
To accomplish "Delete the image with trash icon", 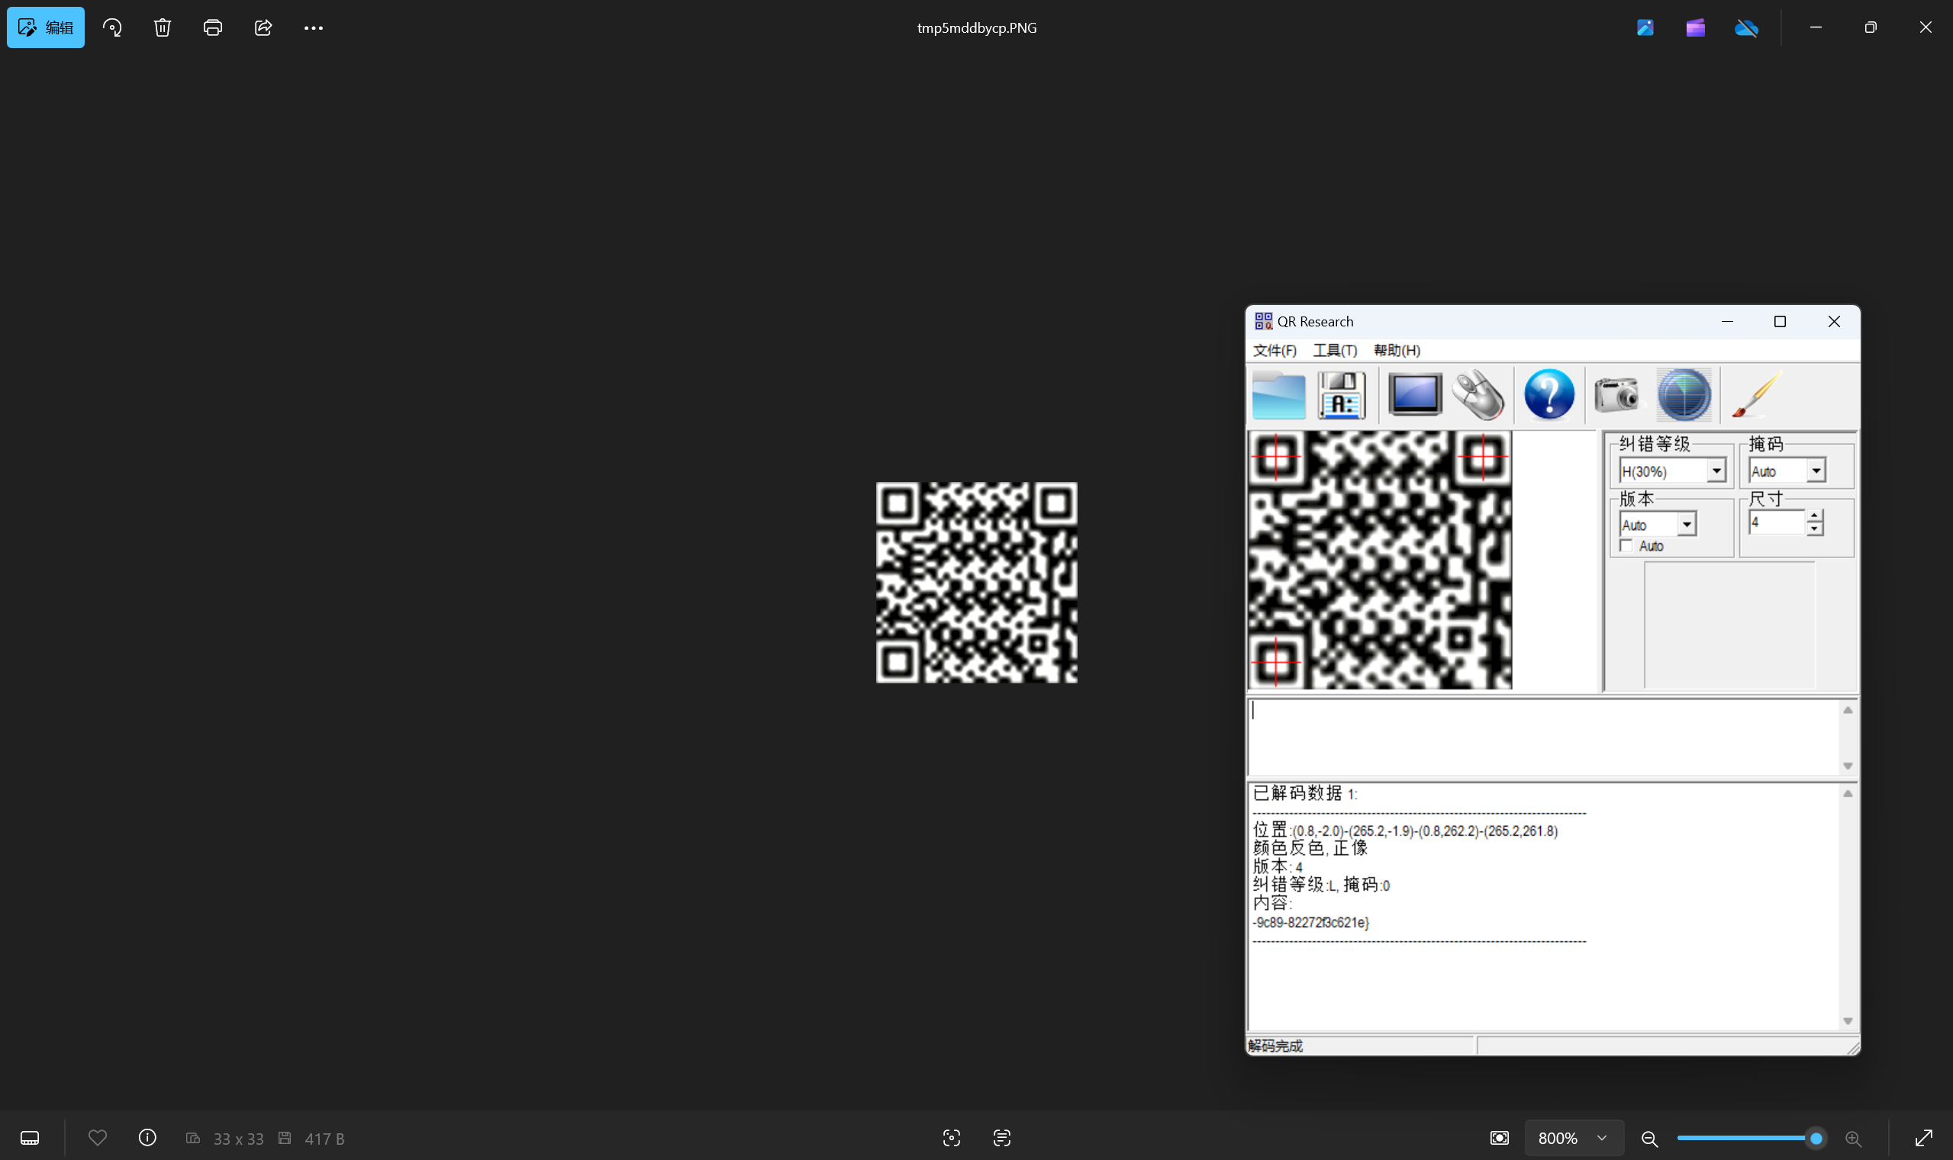I will tap(162, 27).
